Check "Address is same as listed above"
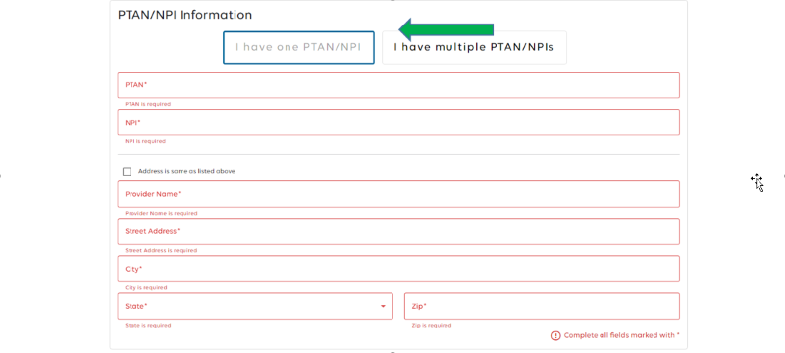The width and height of the screenshot is (785, 353). (128, 171)
